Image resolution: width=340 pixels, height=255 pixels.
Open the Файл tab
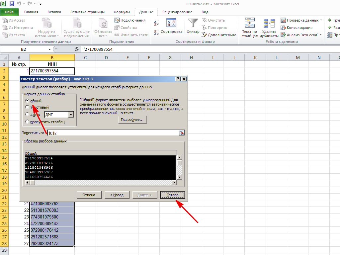pos(9,12)
